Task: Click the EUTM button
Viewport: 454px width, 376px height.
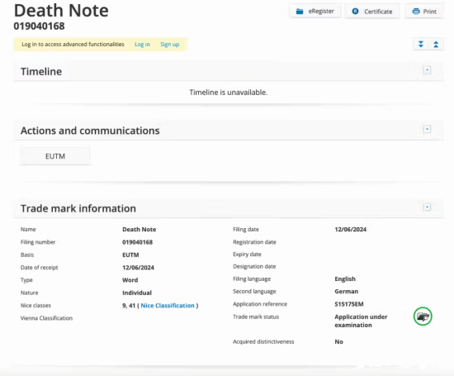Action: pyautogui.click(x=55, y=156)
